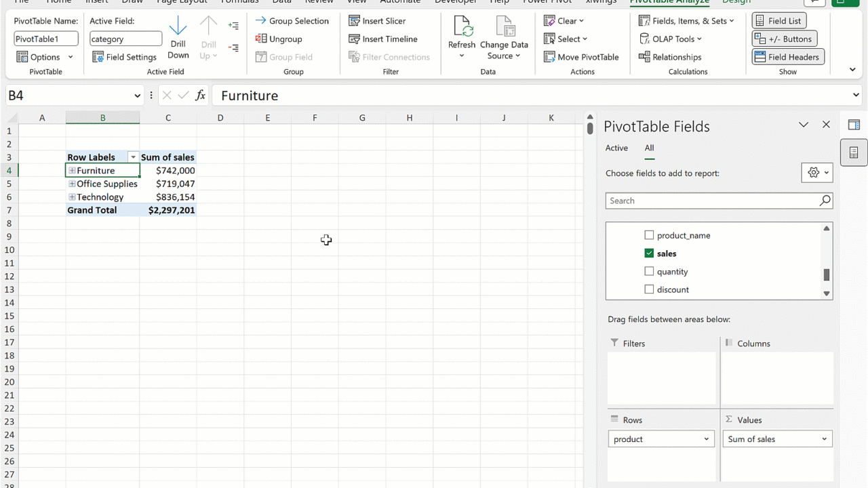Open the field list tools gear
Image resolution: width=868 pixels, height=488 pixels.
[816, 173]
